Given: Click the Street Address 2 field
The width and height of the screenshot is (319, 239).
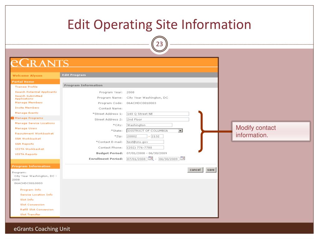Looking at the screenshot, I should [x=158, y=119].
